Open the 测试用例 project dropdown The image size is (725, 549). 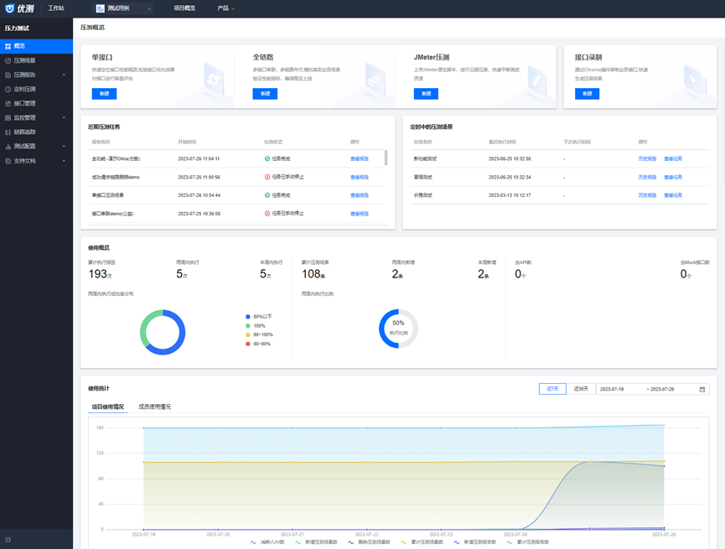[123, 8]
